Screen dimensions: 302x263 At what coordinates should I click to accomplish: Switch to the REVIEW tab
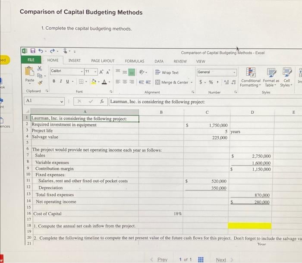click(180, 61)
